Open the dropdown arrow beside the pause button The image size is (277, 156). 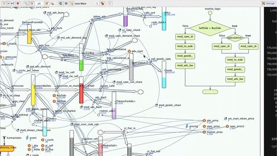point(8,3)
